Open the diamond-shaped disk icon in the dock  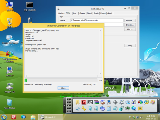[x=115, y=102]
